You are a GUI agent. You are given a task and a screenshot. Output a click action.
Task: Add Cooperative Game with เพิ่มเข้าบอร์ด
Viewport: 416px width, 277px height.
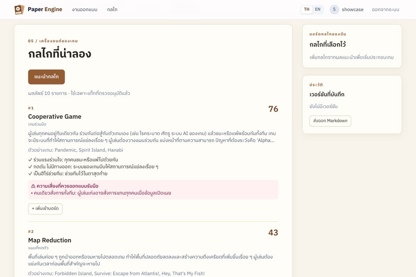[45, 209]
